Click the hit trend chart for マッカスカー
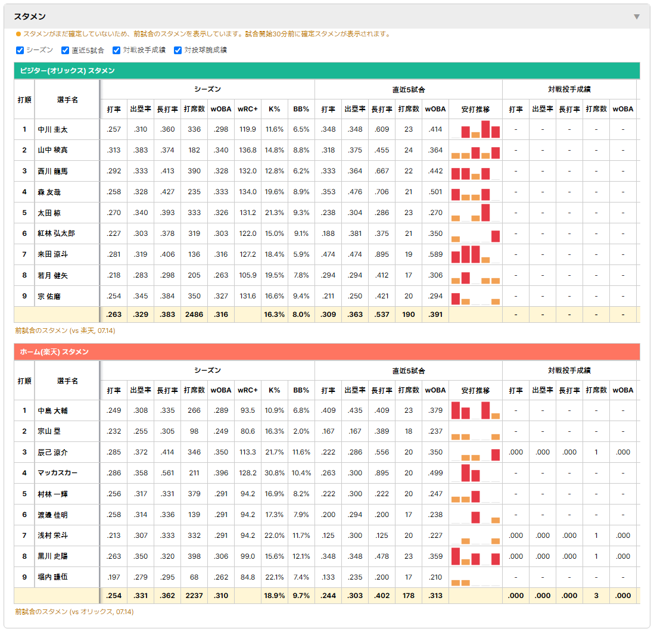The image size is (654, 632). (475, 473)
